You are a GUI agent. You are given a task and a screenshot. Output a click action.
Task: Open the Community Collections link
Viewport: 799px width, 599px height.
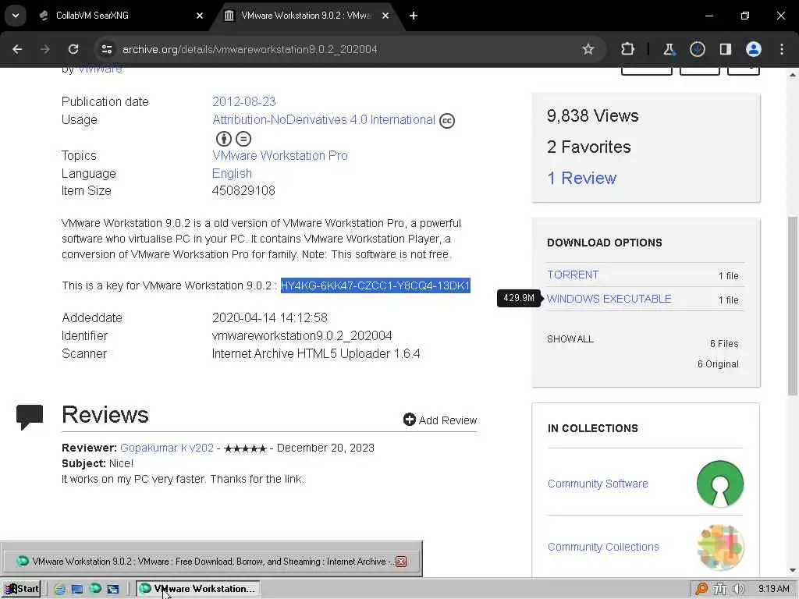click(603, 547)
